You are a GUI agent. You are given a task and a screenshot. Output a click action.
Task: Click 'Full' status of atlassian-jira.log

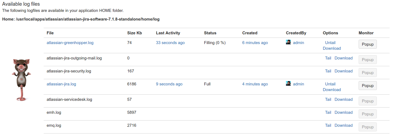pyautogui.click(x=207, y=84)
